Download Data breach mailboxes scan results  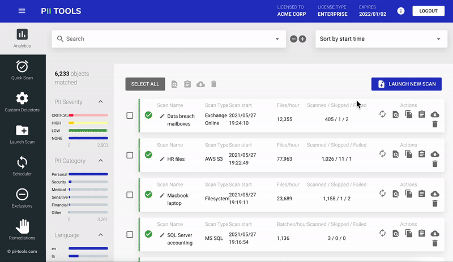(x=435, y=115)
